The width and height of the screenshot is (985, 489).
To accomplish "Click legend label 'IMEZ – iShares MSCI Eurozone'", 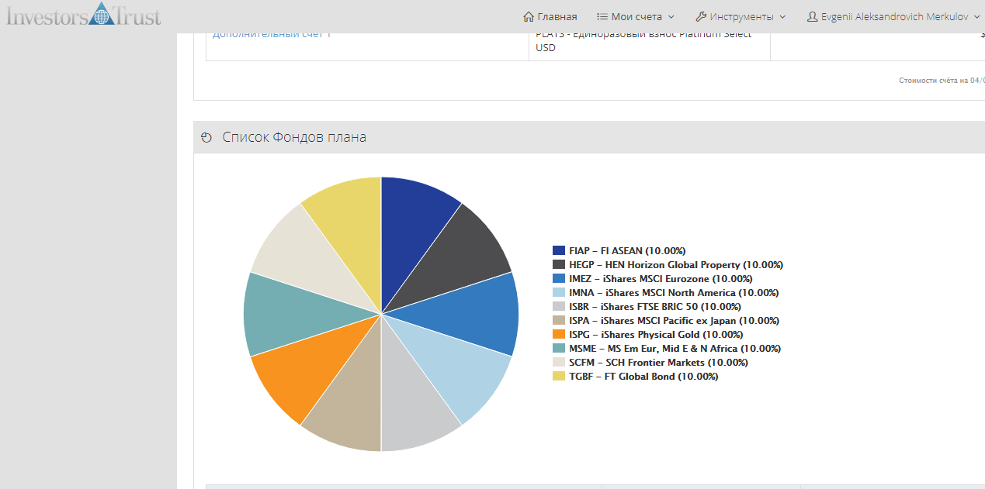I will (x=662, y=279).
